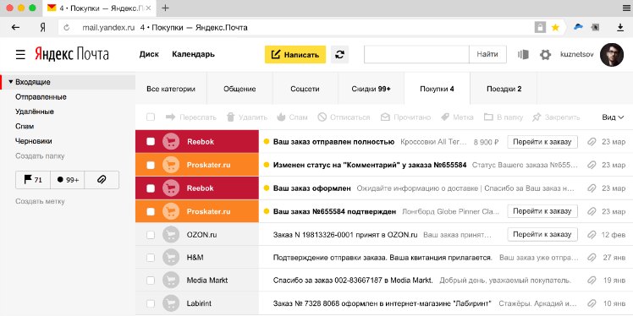Filter unread messages 99+
Image resolution: width=633 pixels, height=316 pixels.
click(x=68, y=180)
